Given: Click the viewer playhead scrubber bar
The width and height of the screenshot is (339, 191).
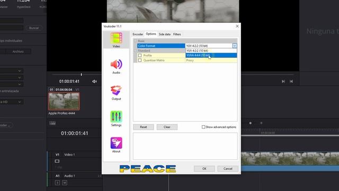Looking at the screenshot, I should [x=81, y=74].
